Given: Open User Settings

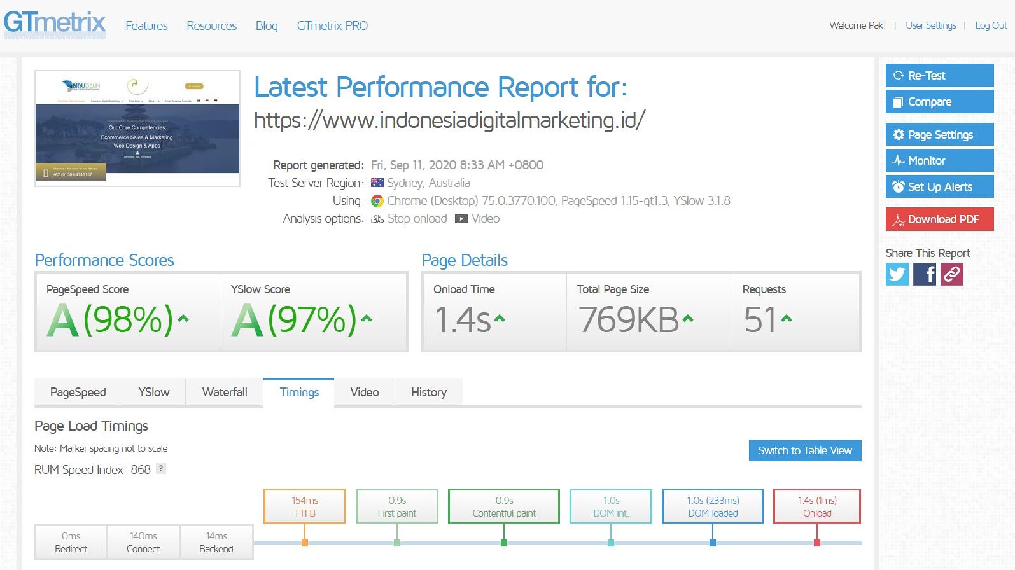Looking at the screenshot, I should click(930, 25).
